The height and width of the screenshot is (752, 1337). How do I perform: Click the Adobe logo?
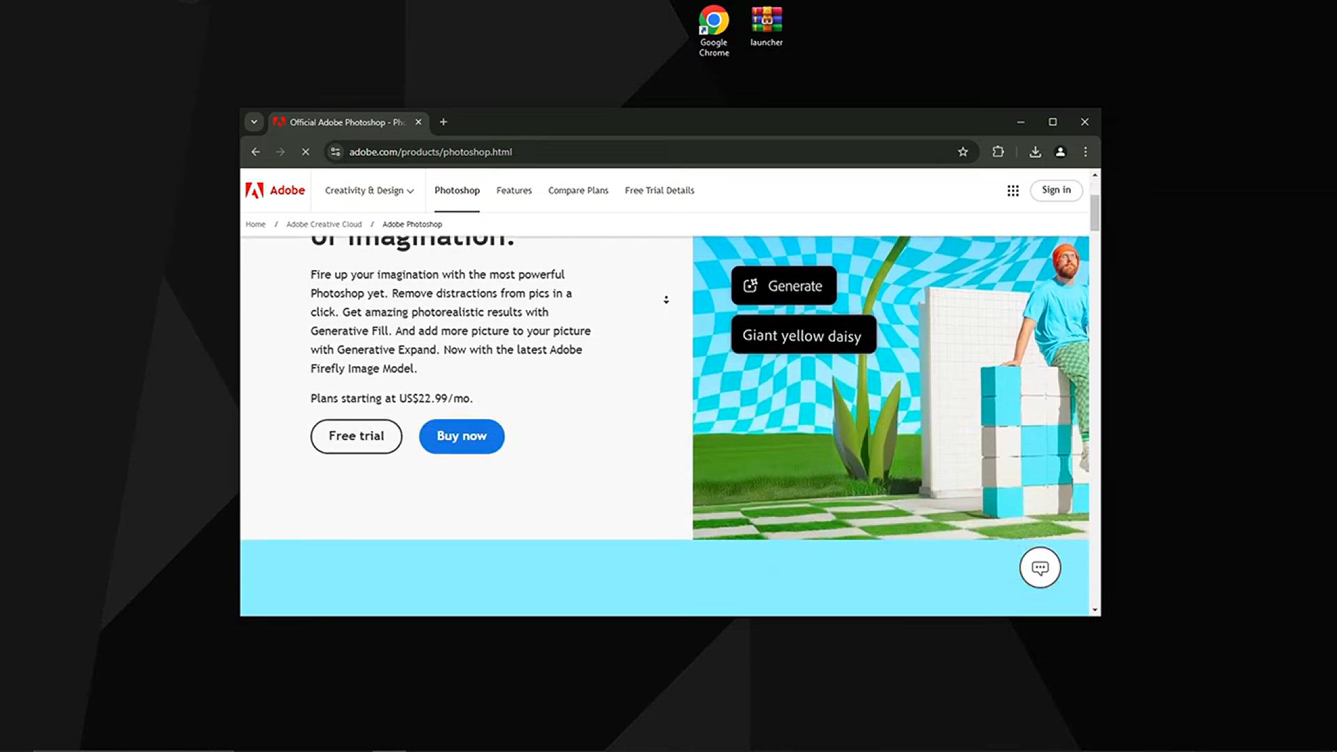(275, 190)
